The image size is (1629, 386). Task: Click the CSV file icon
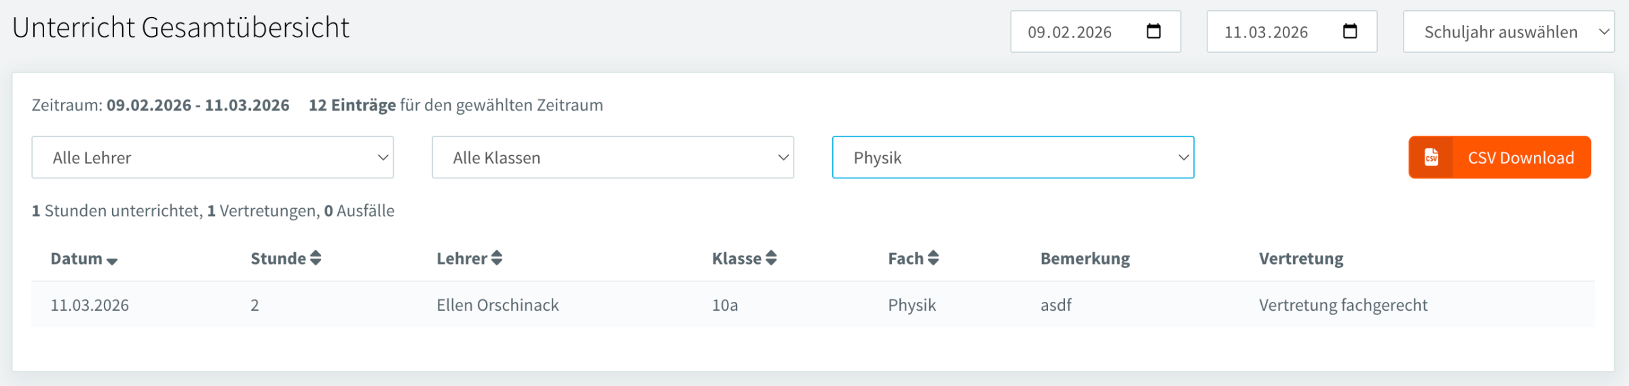pos(1431,157)
